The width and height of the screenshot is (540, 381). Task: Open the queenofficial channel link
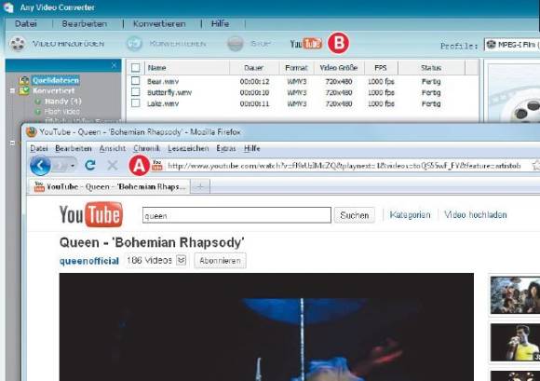point(89,261)
